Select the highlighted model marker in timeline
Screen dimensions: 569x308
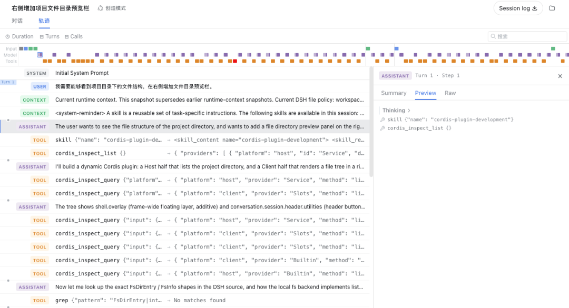point(40,55)
